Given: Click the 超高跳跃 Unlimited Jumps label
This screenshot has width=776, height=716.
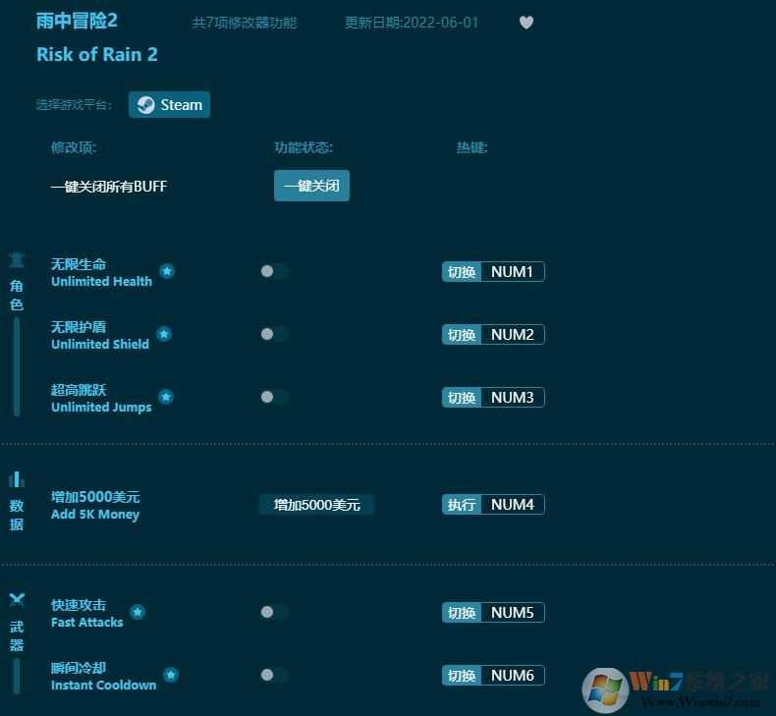Looking at the screenshot, I should pos(101,398).
